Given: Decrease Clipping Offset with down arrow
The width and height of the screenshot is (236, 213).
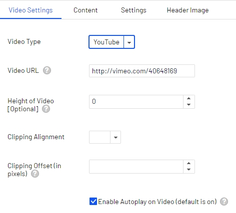Looking at the screenshot, I should click(x=189, y=170).
